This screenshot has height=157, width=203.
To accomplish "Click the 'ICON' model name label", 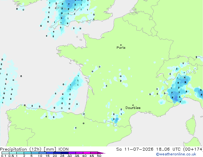I will click(63, 149).
